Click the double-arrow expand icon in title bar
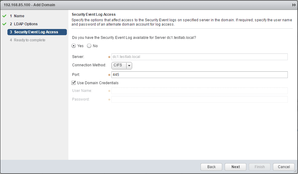 294,5
